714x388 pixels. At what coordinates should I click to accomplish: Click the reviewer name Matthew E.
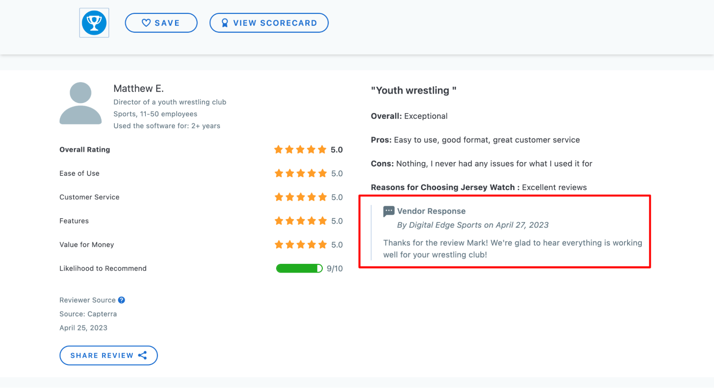coord(139,88)
